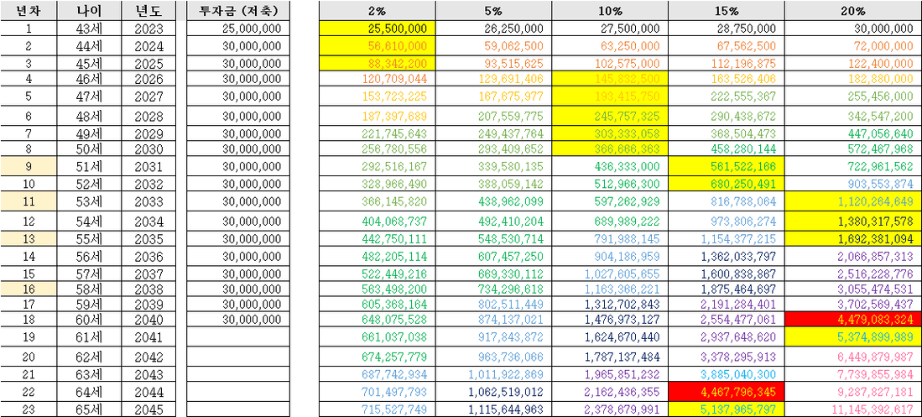This screenshot has width=922, height=417.
Task: Click the year cell 2040
Action: pos(148,320)
